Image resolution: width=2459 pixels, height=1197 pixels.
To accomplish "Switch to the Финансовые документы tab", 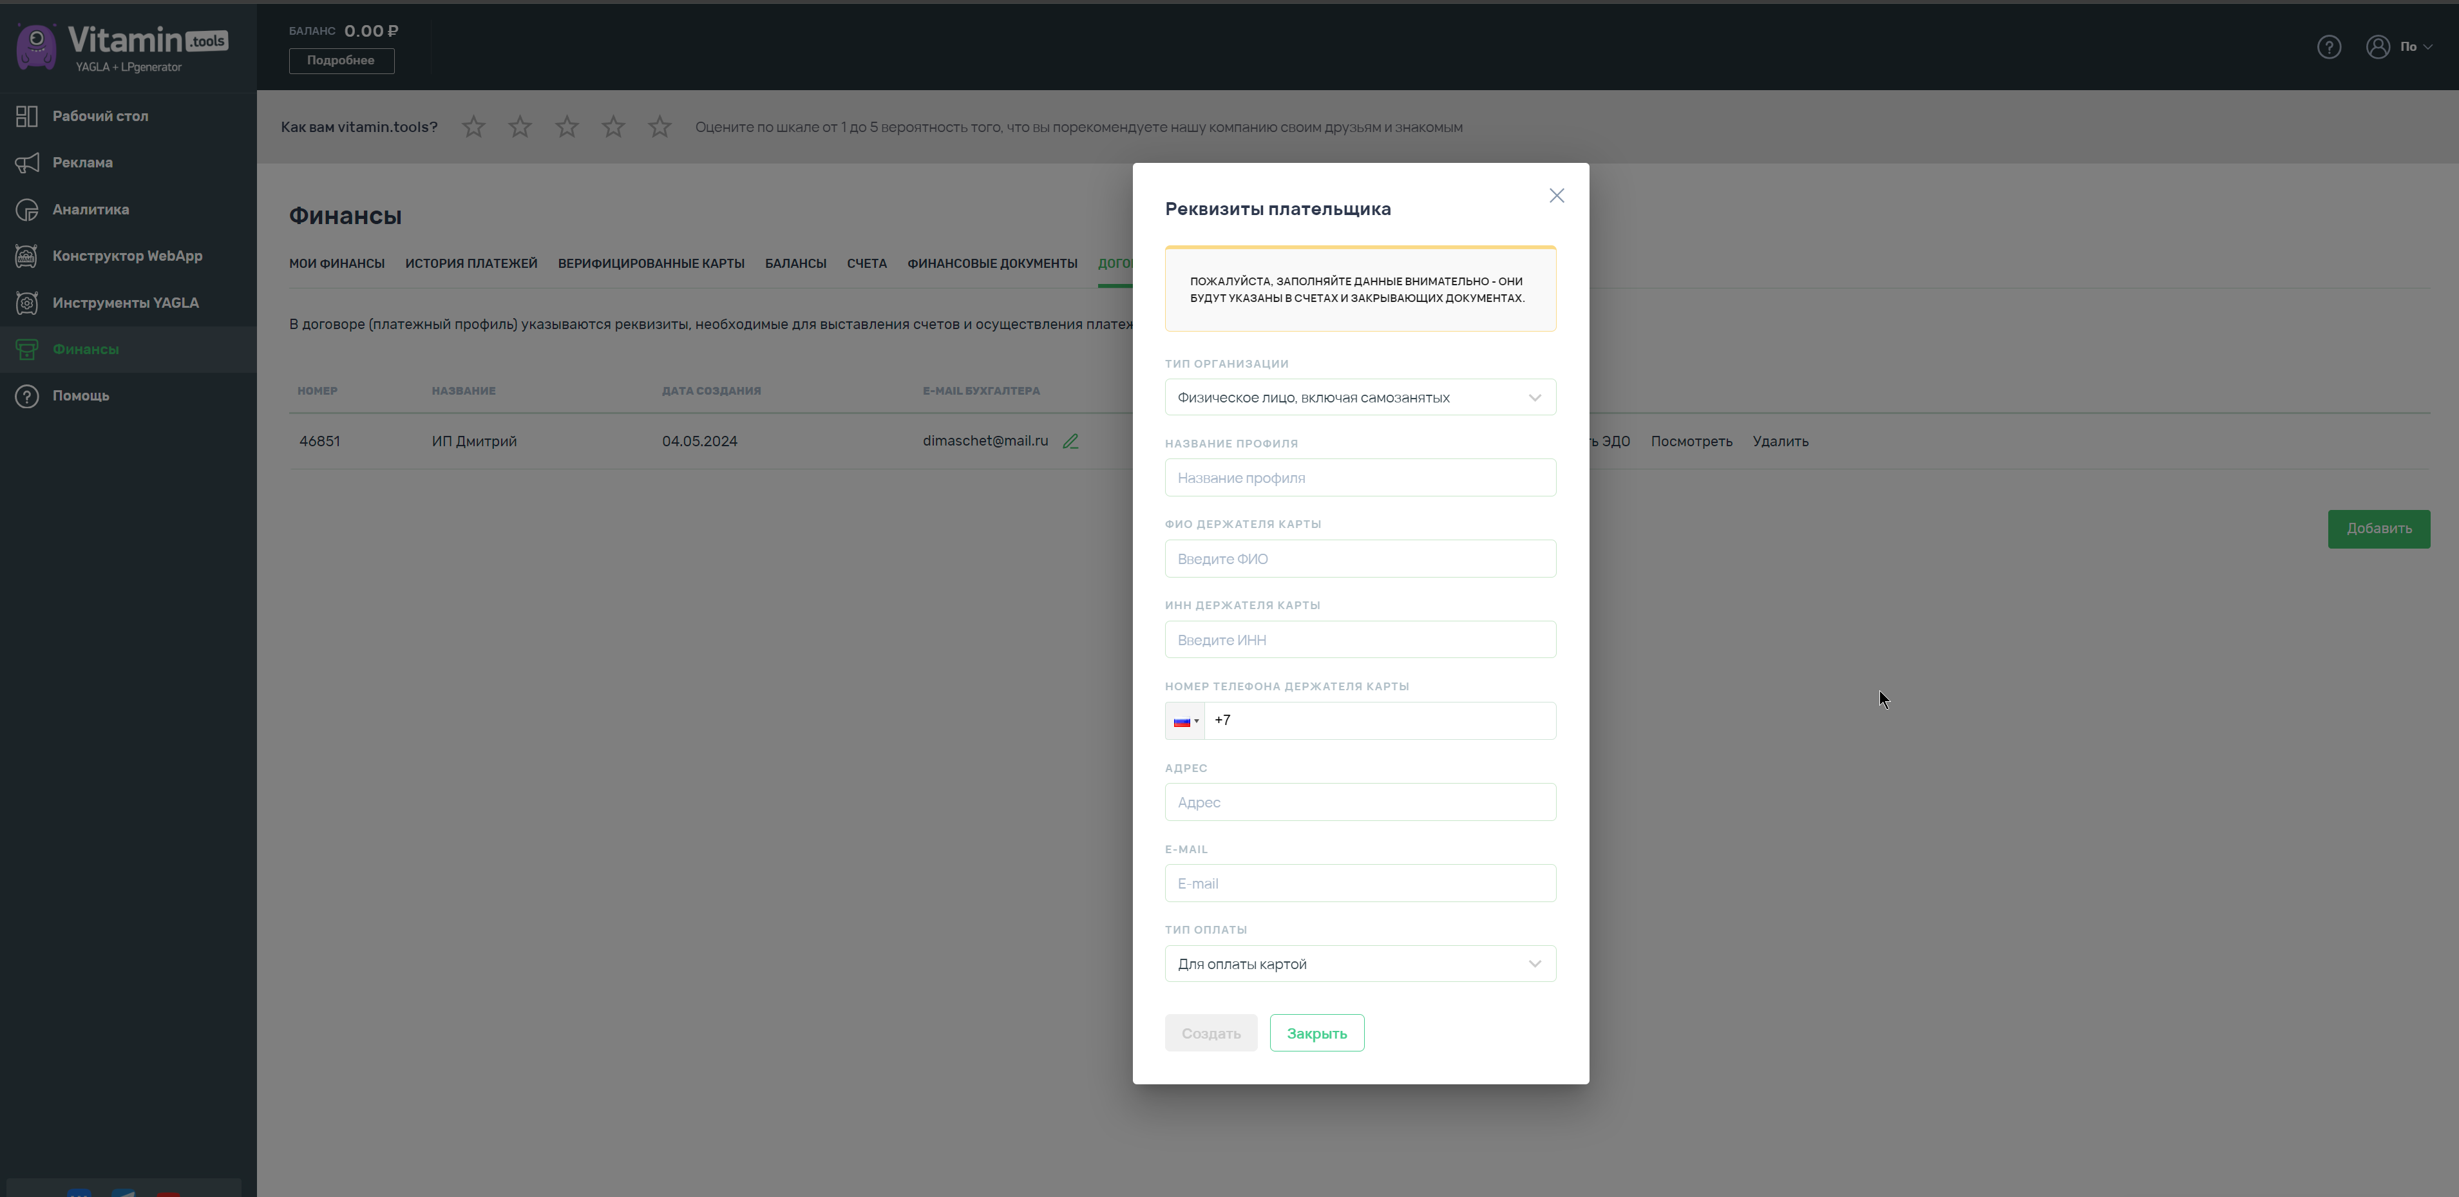I will [992, 263].
